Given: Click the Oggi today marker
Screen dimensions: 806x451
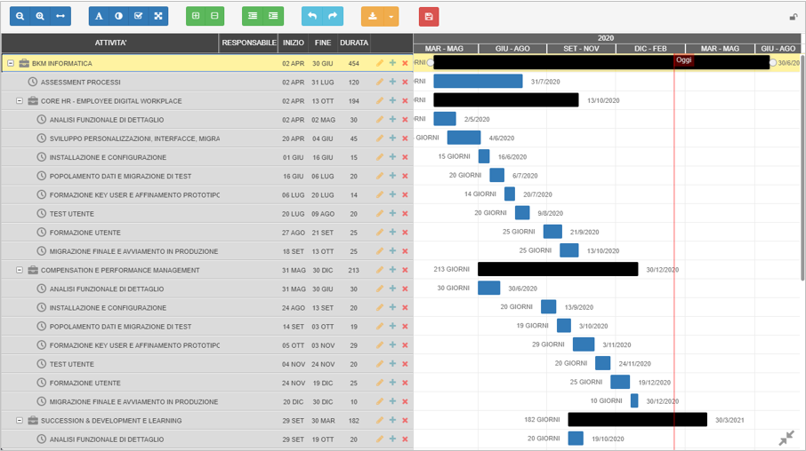Looking at the screenshot, I should tap(683, 60).
